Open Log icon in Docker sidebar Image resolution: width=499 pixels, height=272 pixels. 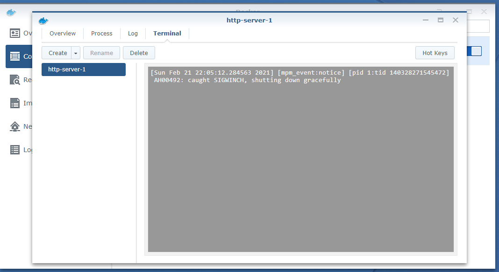(x=14, y=150)
